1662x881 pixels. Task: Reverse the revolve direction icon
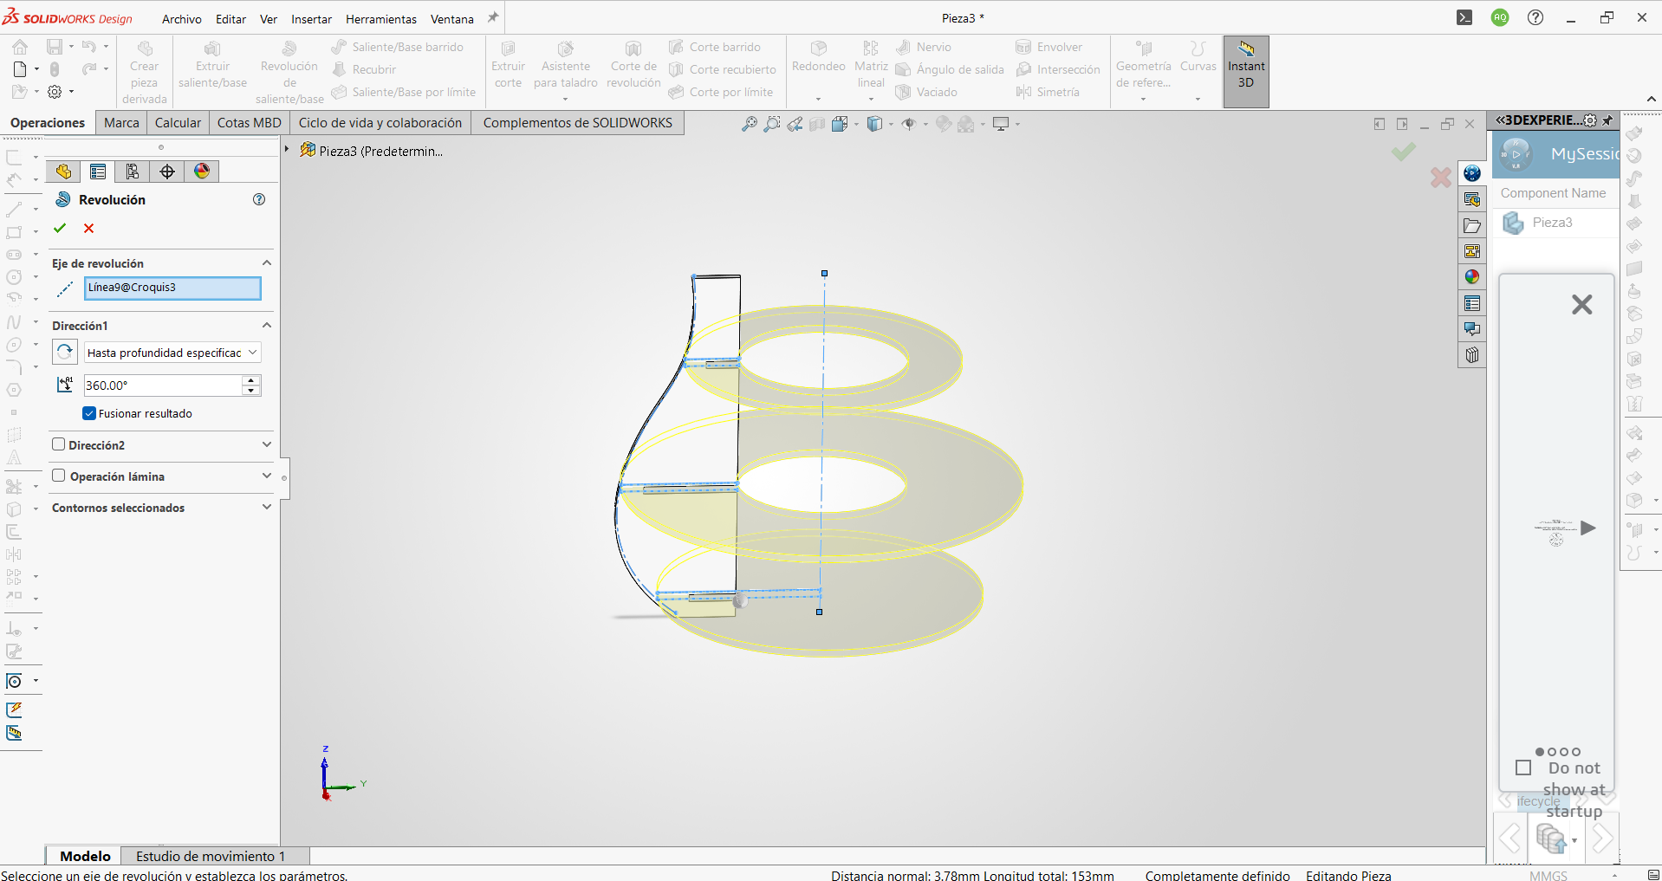click(x=65, y=353)
